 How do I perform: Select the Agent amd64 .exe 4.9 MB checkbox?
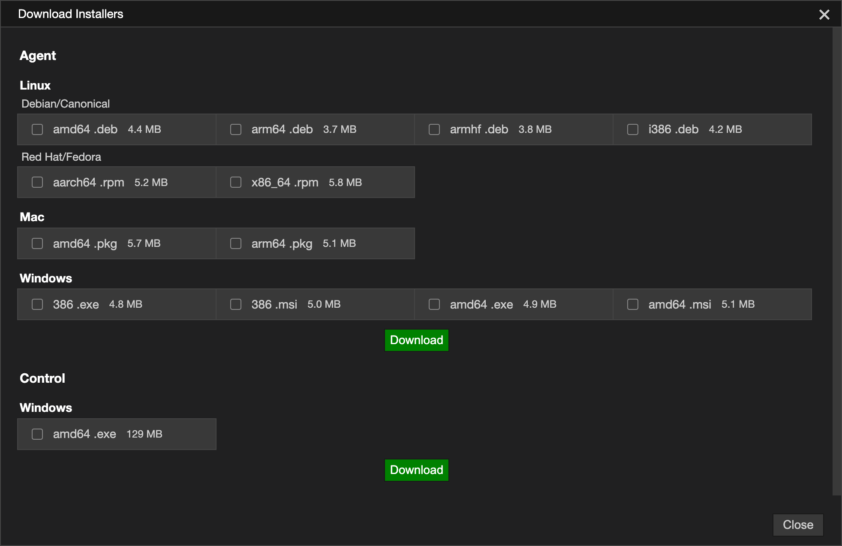point(434,304)
